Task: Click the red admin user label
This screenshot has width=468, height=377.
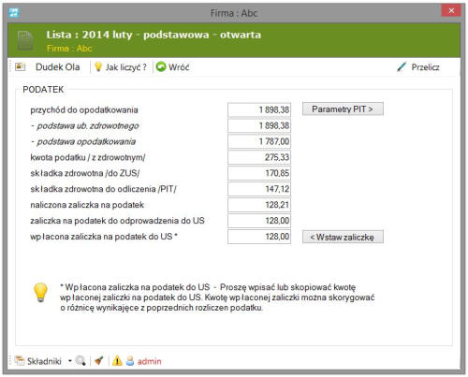Action: [x=150, y=361]
